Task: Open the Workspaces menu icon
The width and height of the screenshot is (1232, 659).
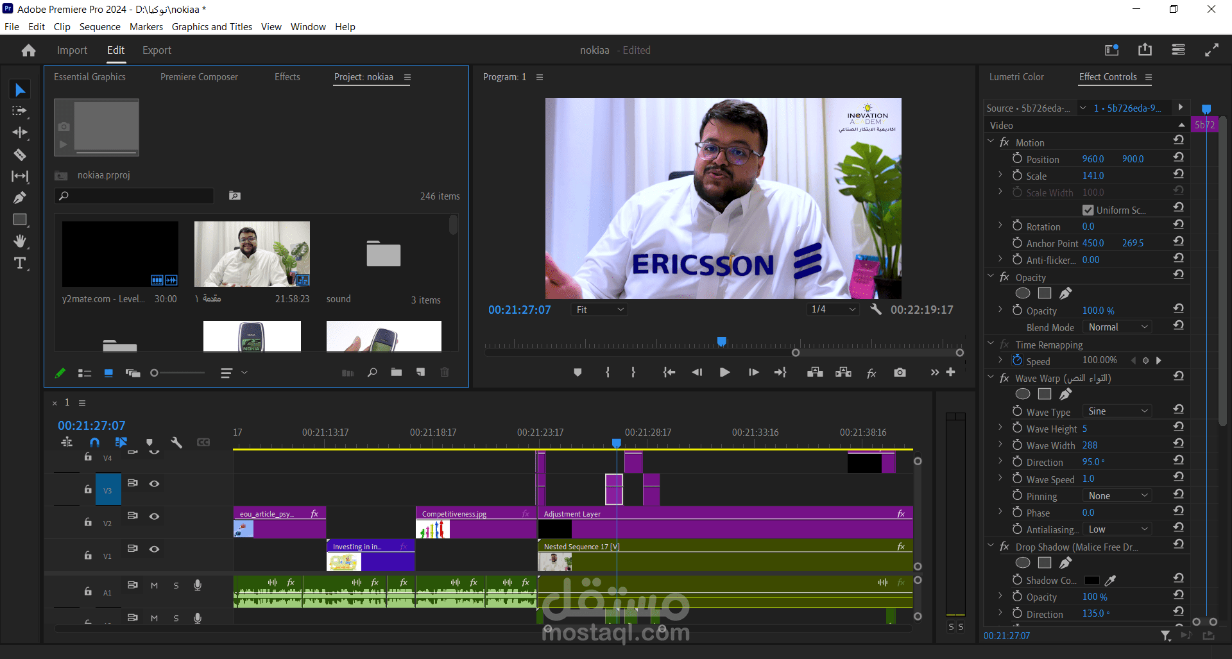Action: [1178, 50]
